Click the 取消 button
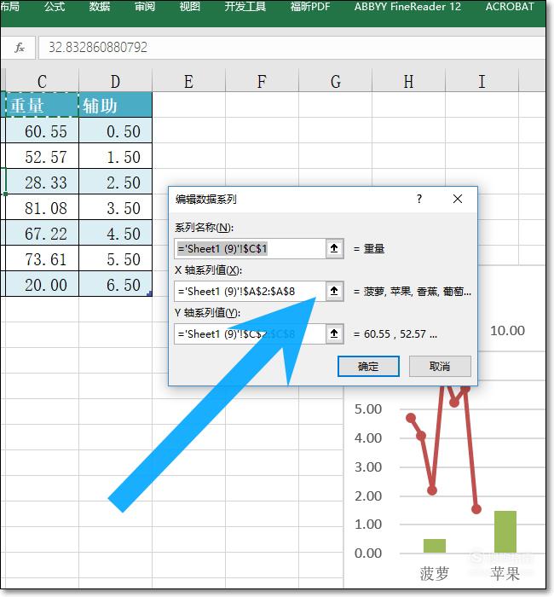 click(x=440, y=366)
